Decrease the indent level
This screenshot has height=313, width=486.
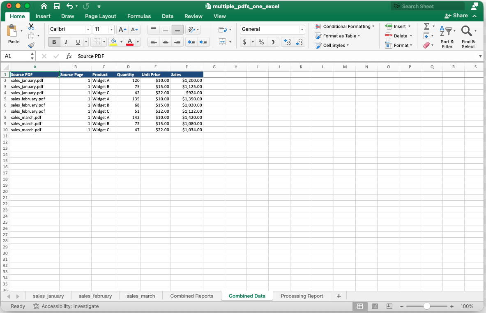(x=191, y=42)
